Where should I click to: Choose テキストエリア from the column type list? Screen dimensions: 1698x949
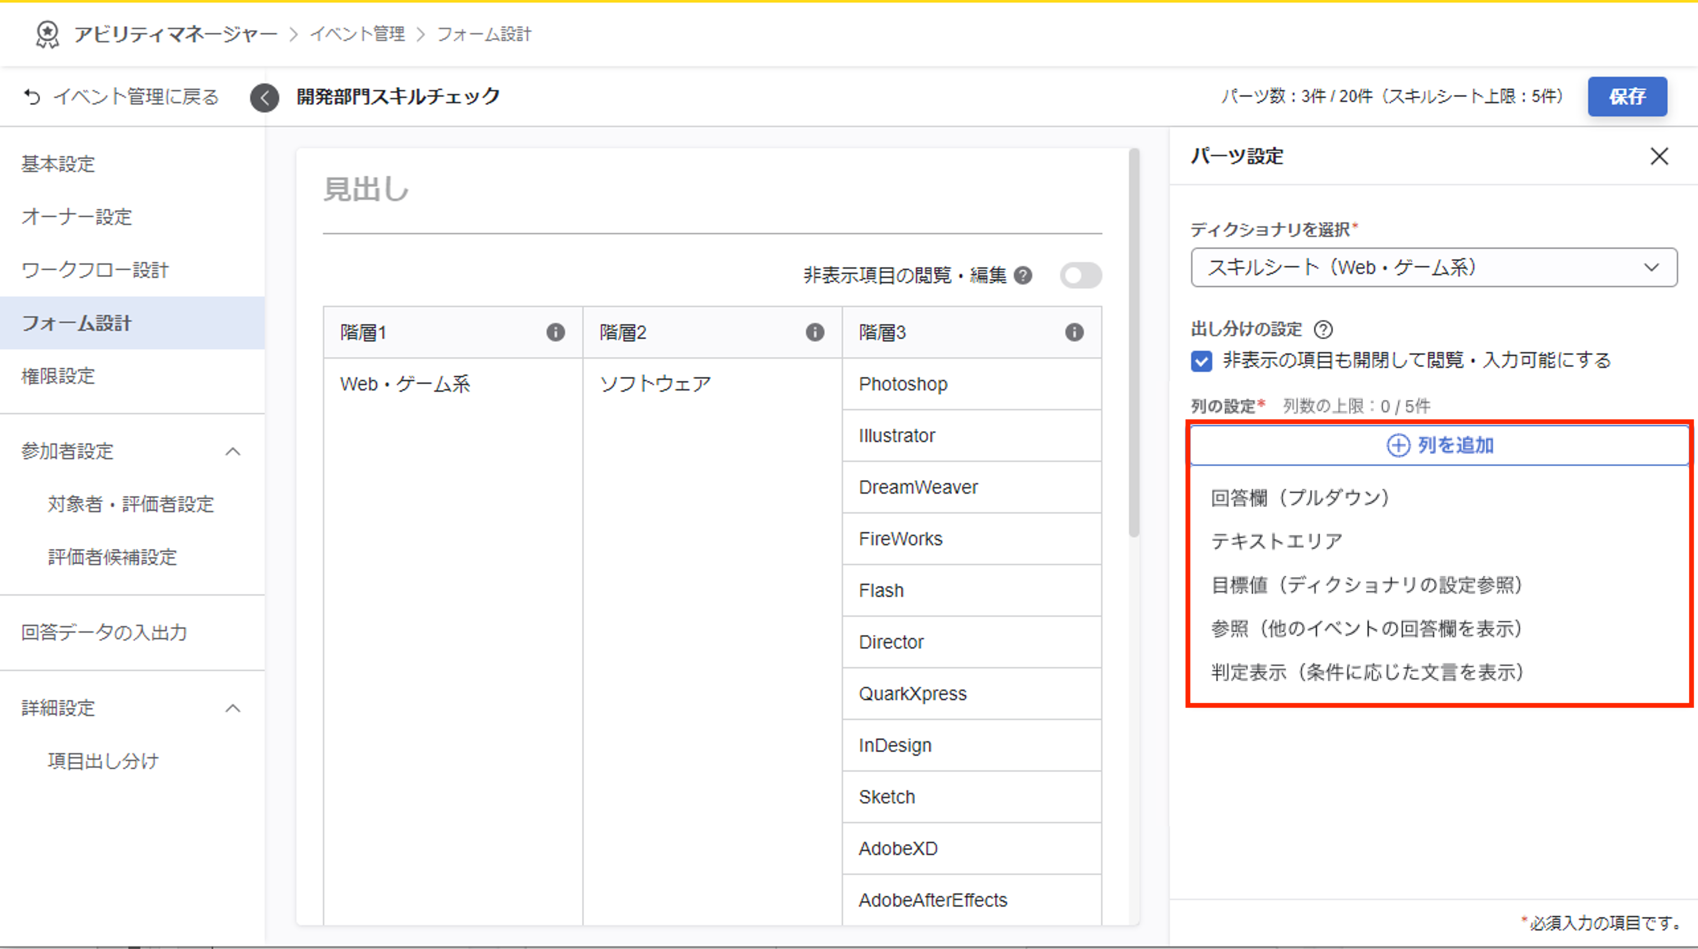click(x=1276, y=541)
